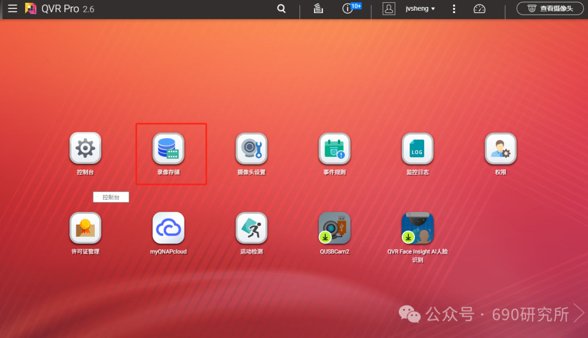588x338 pixels.
Task: Open the 录像存储 recording storage app
Action: 168,149
